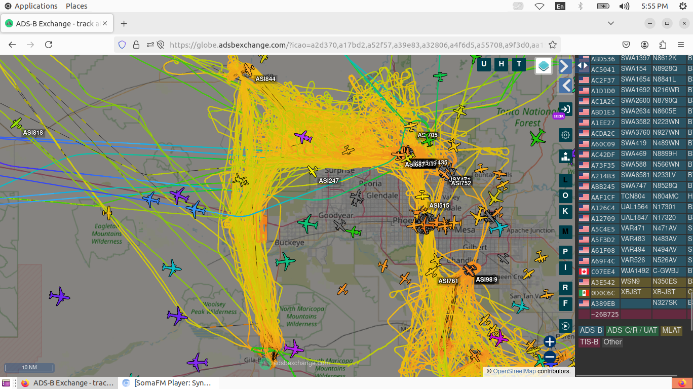This screenshot has width=693, height=389.
Task: Open the Firefox hamburger menu
Action: click(681, 45)
